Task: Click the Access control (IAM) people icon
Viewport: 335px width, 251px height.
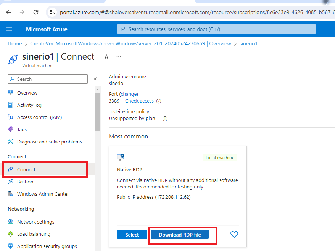Action: pos(10,117)
